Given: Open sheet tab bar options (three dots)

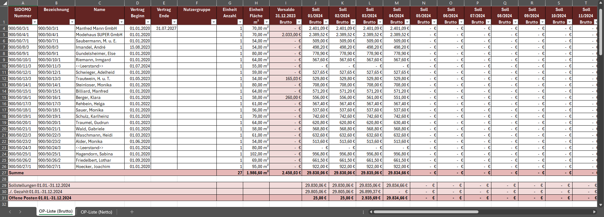Looking at the screenshot, I should click(x=363, y=212).
